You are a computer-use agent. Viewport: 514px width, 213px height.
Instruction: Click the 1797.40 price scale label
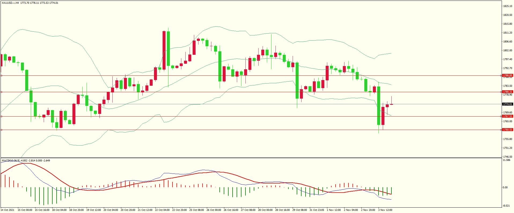(508, 59)
